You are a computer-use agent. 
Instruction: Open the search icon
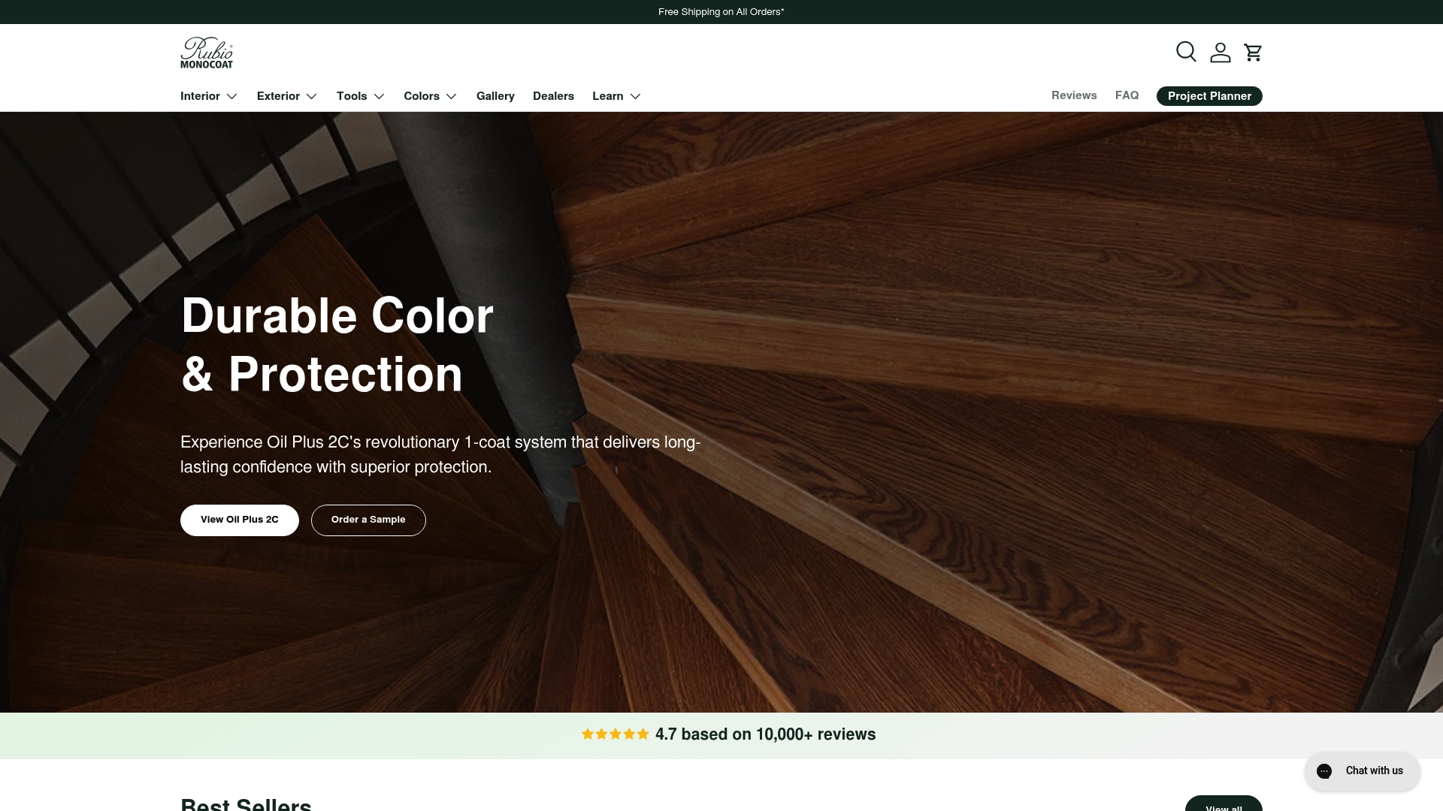click(x=1186, y=52)
